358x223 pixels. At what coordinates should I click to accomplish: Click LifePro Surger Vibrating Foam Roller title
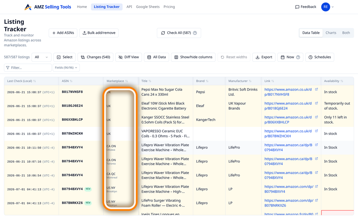click(x=163, y=203)
